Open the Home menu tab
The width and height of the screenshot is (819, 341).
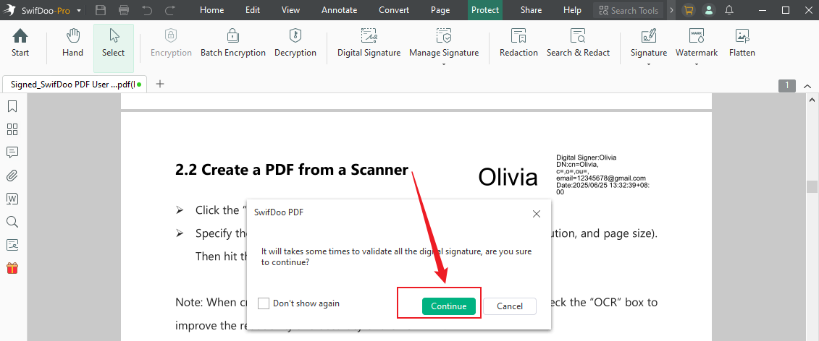tap(212, 10)
